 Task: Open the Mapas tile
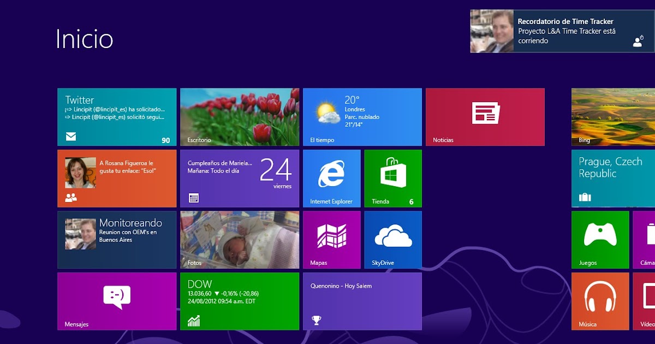pos(332,240)
